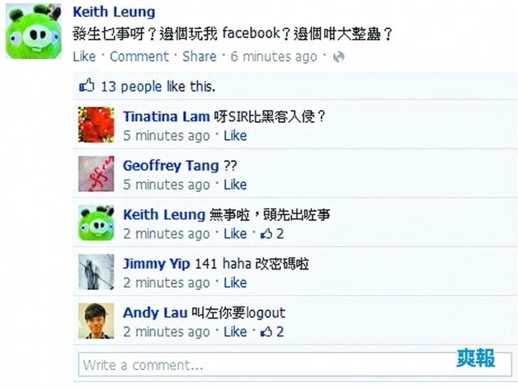The image size is (518, 390).
Task: Click the Write a comment field
Action: [295, 365]
